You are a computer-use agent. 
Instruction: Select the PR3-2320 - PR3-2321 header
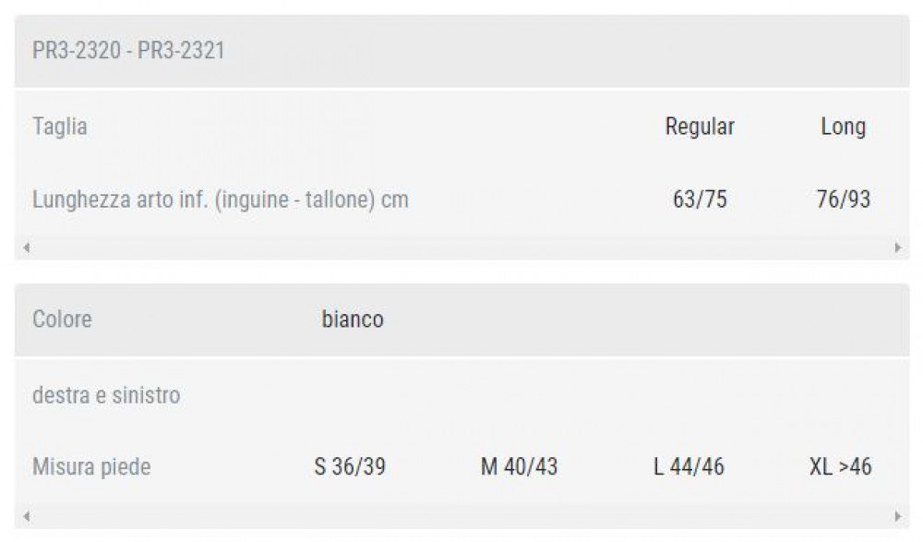point(128,50)
